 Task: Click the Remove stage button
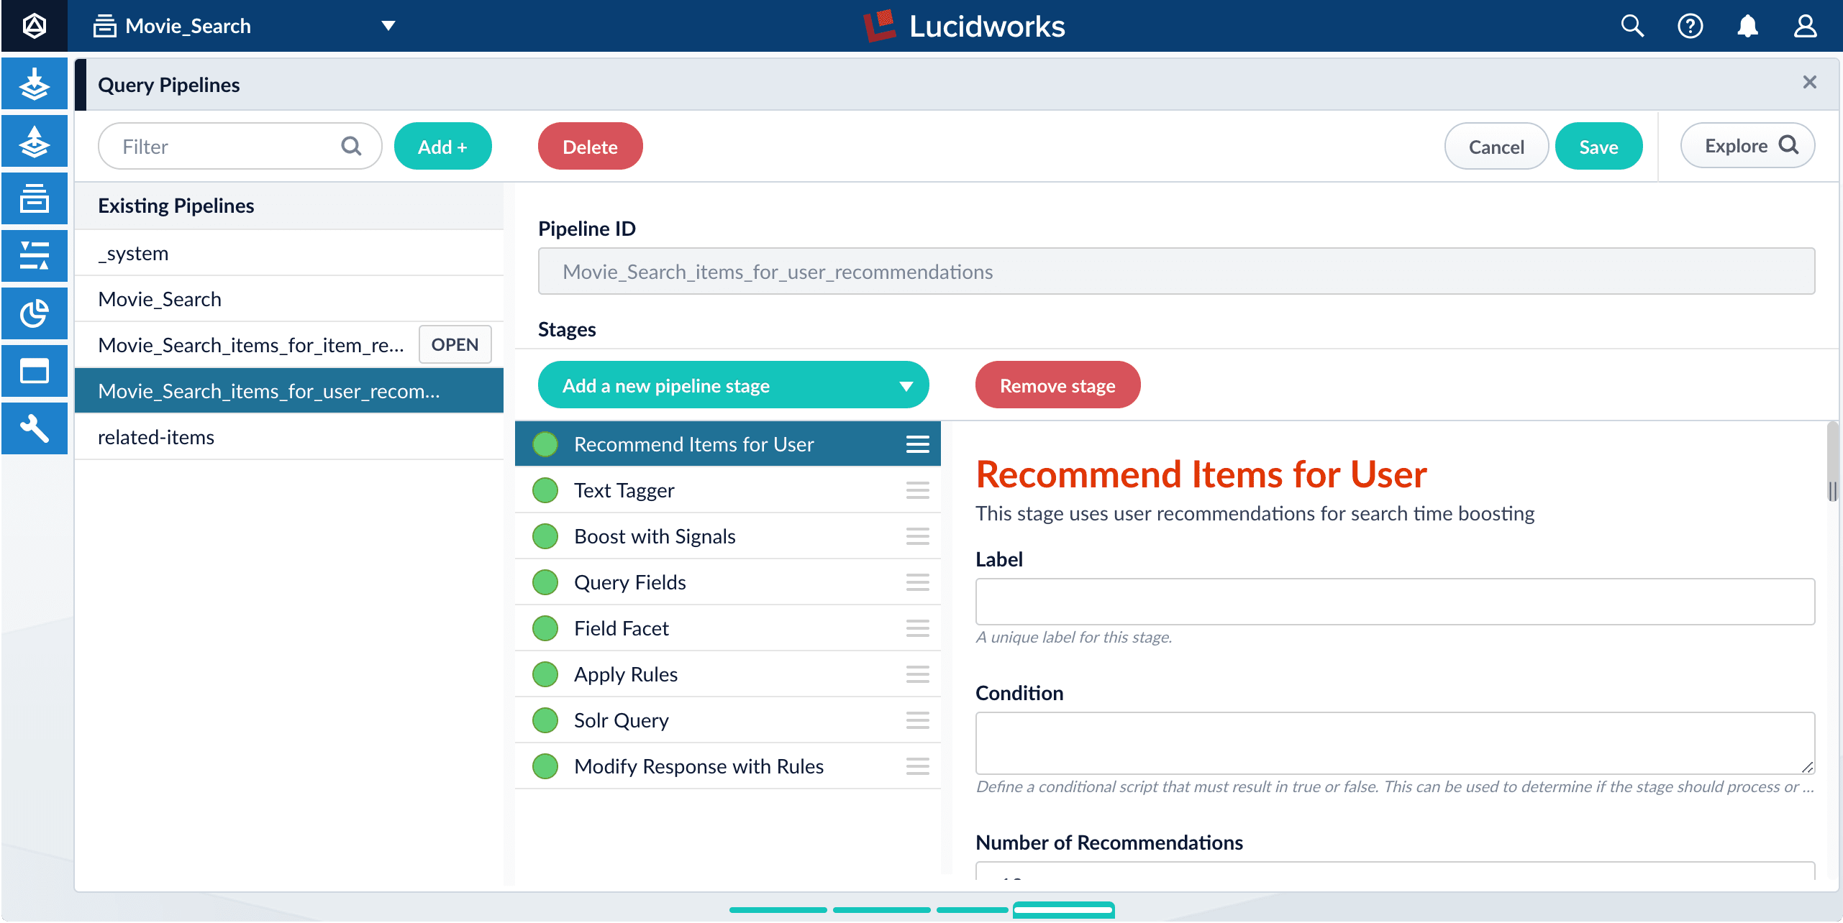tap(1057, 385)
